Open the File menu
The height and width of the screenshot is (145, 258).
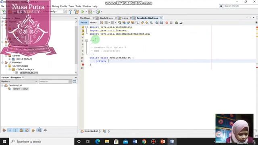coord(2,6)
